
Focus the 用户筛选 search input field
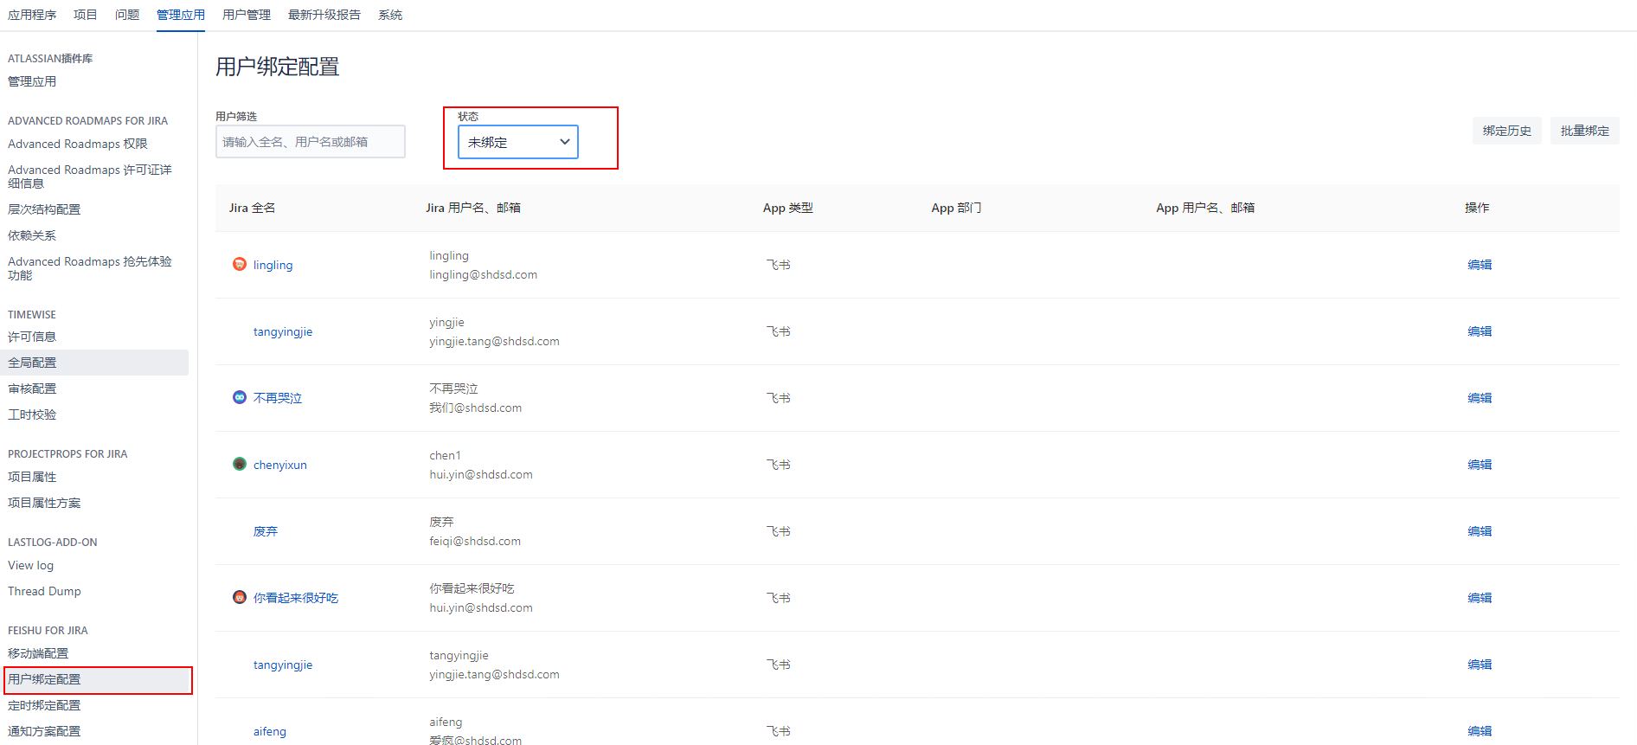[x=310, y=142]
